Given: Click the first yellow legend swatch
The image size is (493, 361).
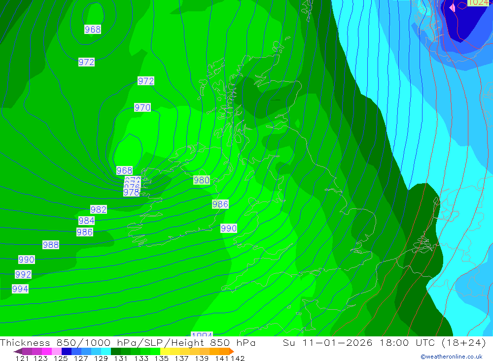Looking at the screenshot, I should tap(165, 351).
